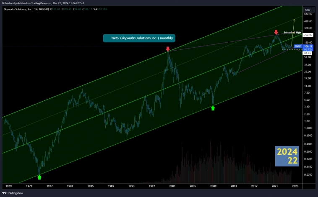Click the 0.6500 price axis label

[308, 136]
